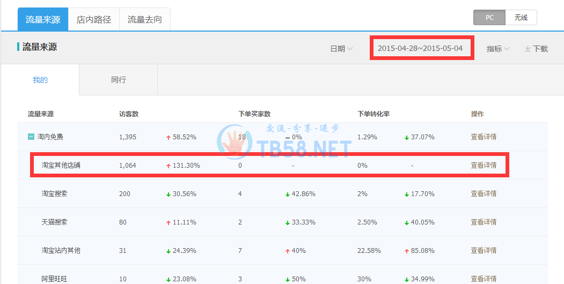Click the 访客数 column header
The width and height of the screenshot is (564, 284).
[129, 114]
